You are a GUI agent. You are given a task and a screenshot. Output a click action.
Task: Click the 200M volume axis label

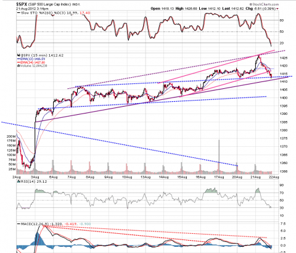(11, 136)
